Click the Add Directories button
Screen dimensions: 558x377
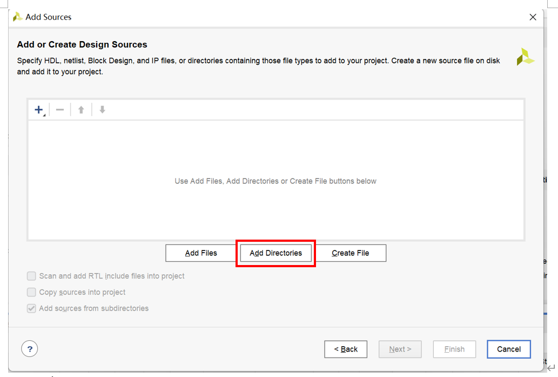click(x=275, y=253)
